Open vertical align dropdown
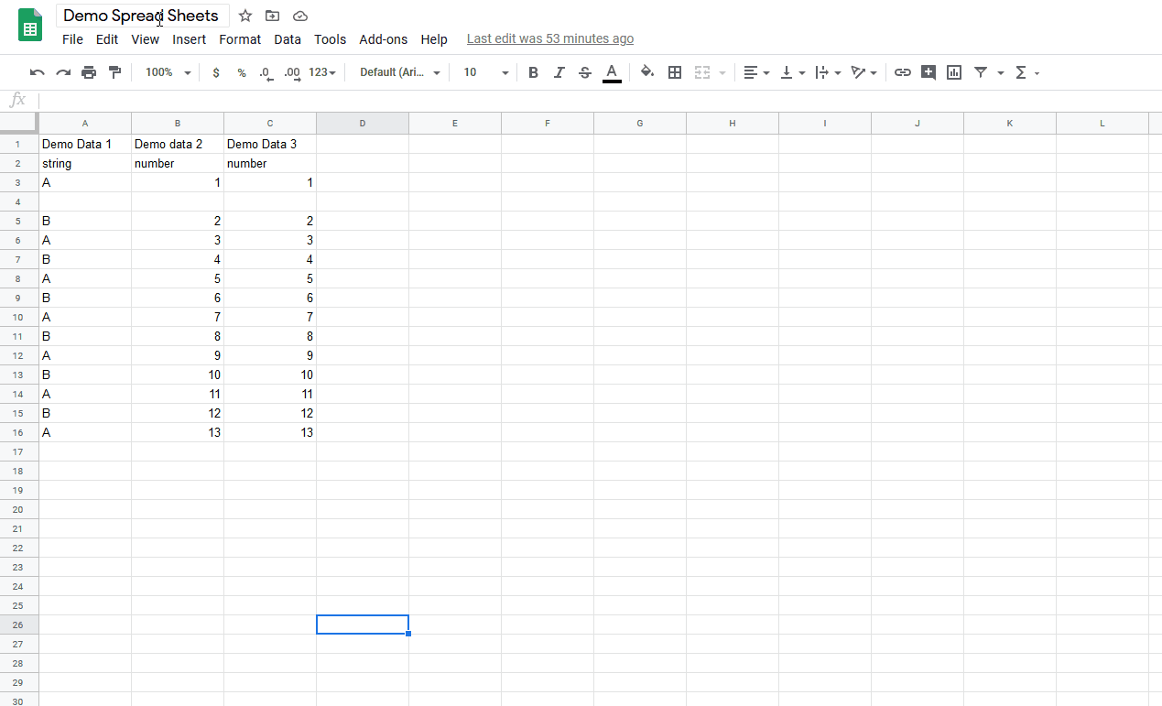The height and width of the screenshot is (706, 1162). pos(792,72)
